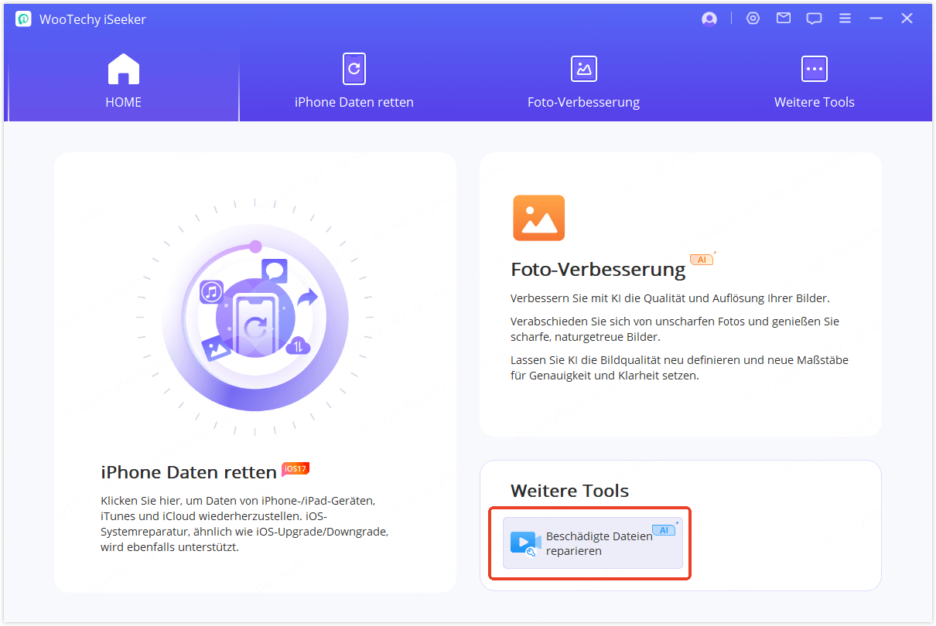Go to the Weitere Tools tab
936x626 pixels.
(814, 81)
